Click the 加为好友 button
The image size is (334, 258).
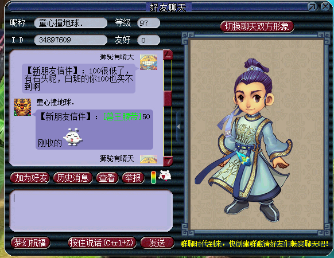(30, 178)
